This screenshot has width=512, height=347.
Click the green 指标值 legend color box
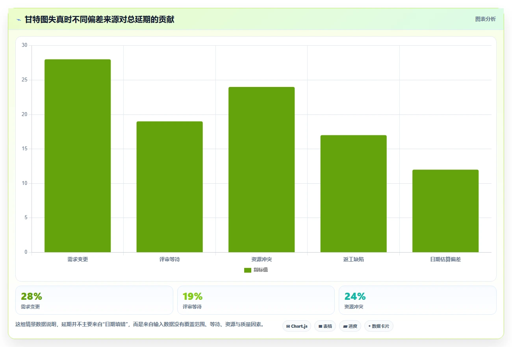tap(248, 270)
